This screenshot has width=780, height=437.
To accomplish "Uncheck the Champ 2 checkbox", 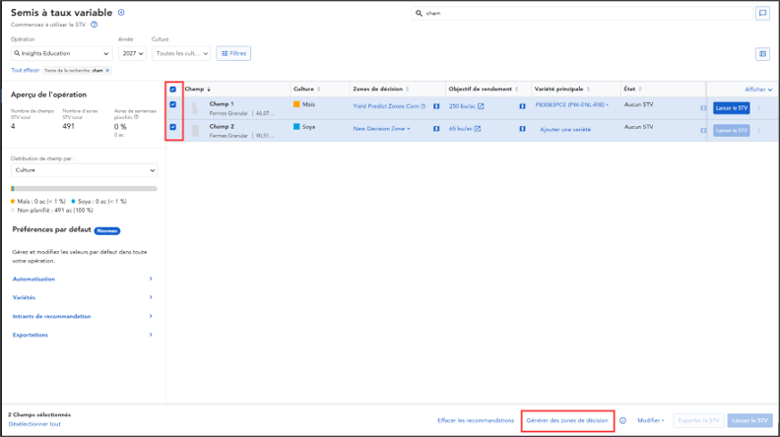I will (173, 127).
